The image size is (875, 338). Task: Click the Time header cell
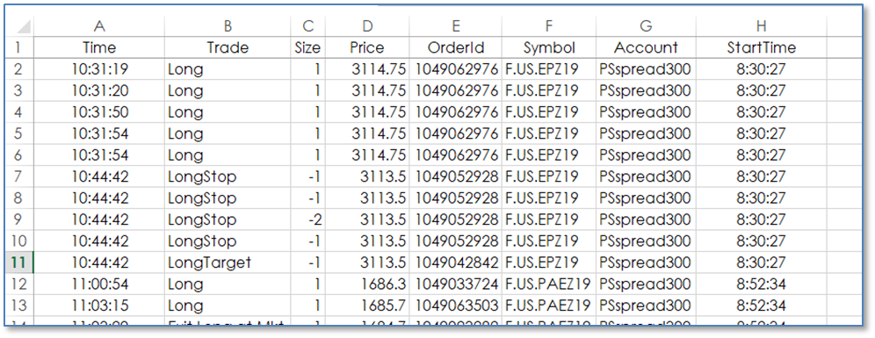point(99,48)
